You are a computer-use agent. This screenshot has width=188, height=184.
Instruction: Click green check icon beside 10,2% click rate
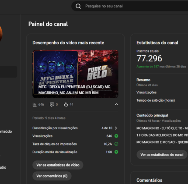pos(116,144)
